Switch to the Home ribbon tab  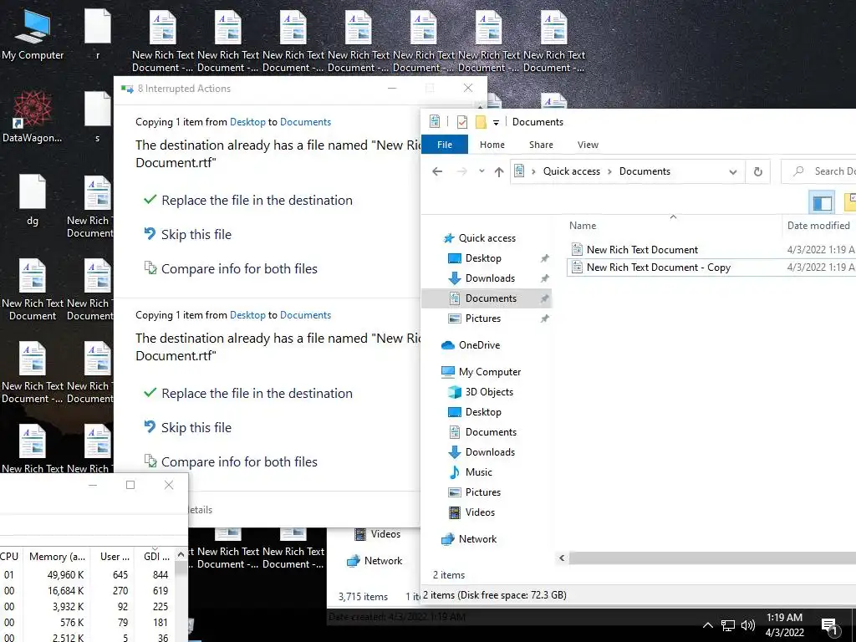[492, 145]
